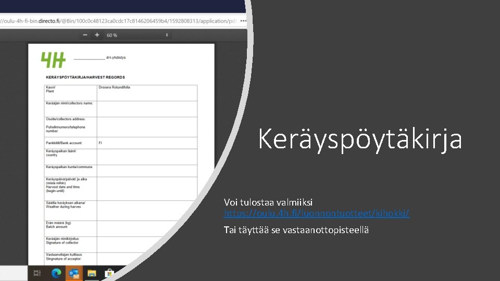Viewport: 500px width, 281px height.
Task: Click the 'Keräyspaikan lääni/ country' label
Action: click(60, 153)
